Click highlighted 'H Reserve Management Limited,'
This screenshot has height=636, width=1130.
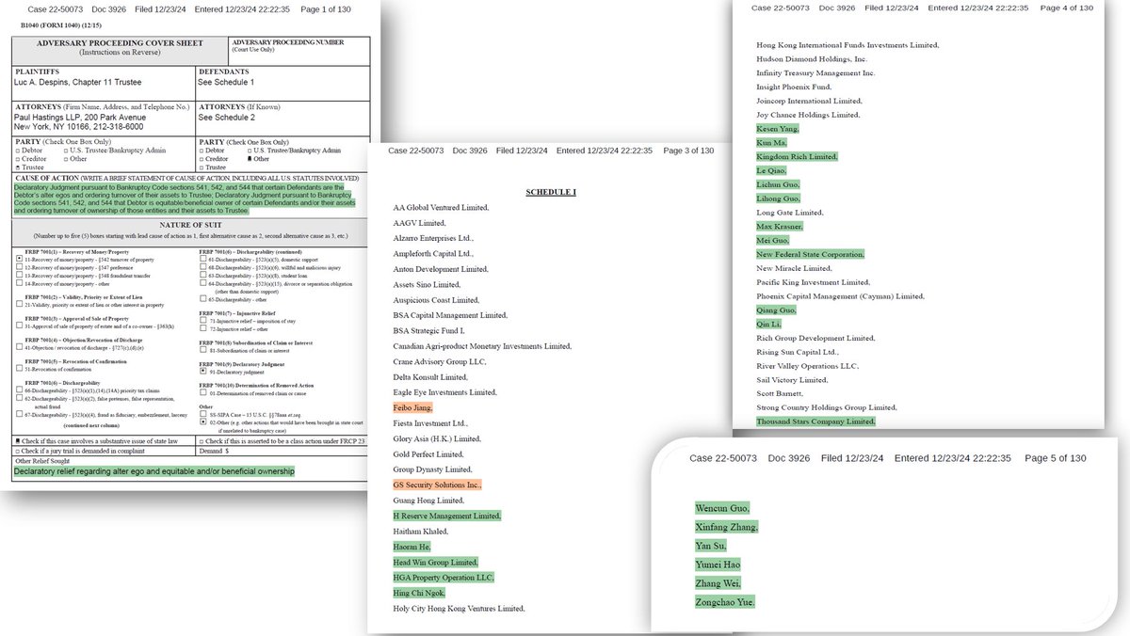pyautogui.click(x=447, y=516)
